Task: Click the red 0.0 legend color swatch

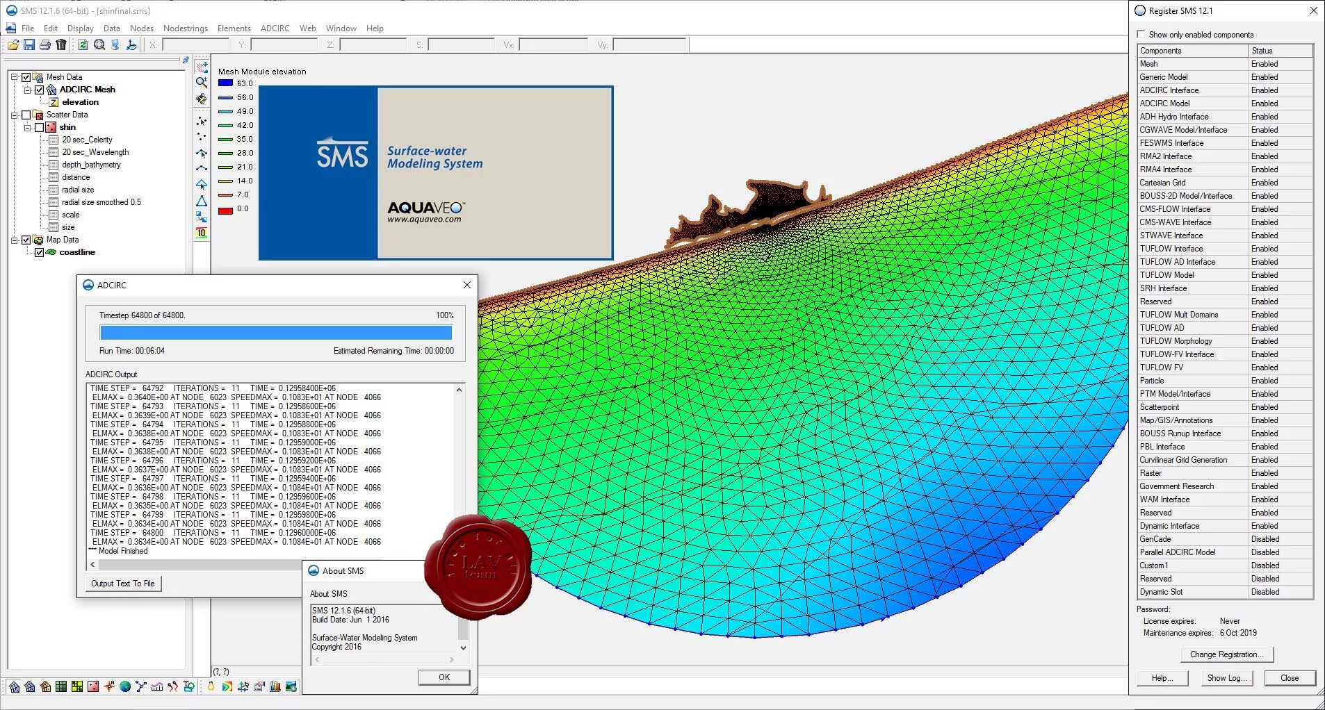Action: pyautogui.click(x=225, y=210)
